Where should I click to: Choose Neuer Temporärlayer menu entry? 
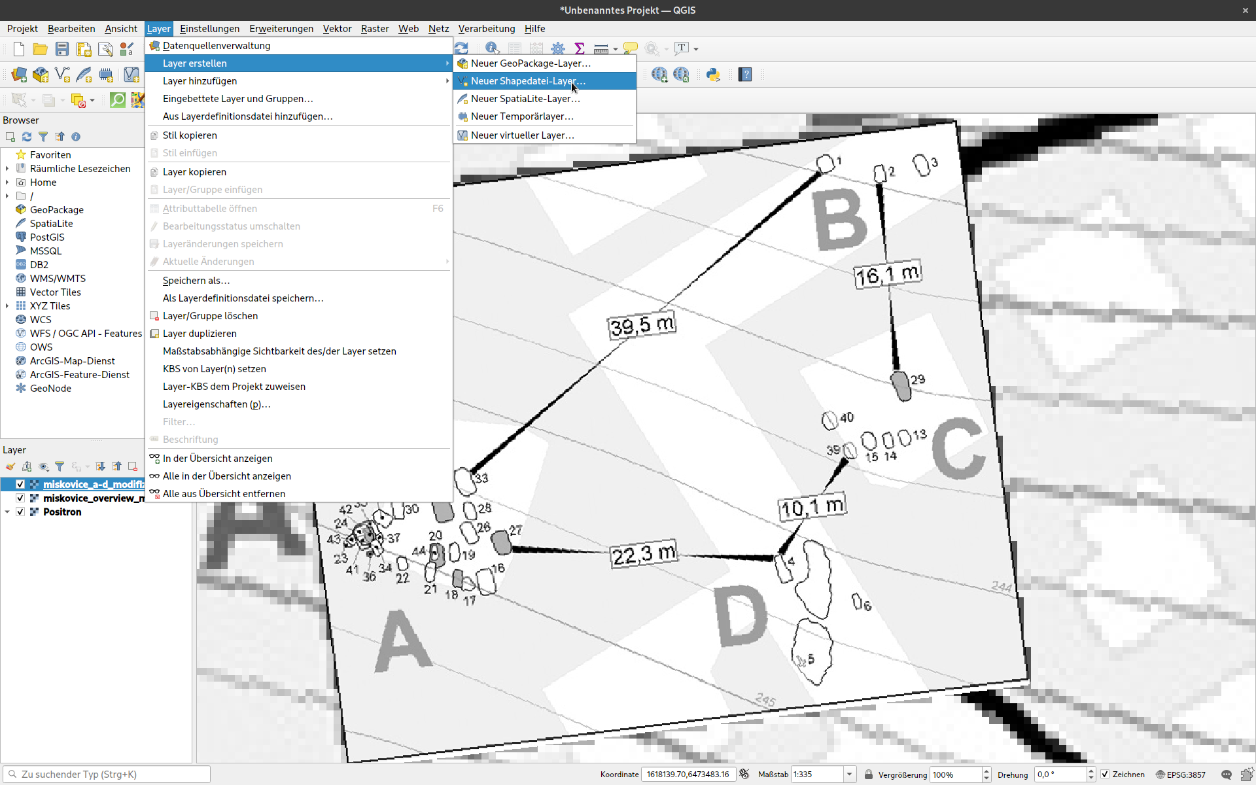pos(544,116)
